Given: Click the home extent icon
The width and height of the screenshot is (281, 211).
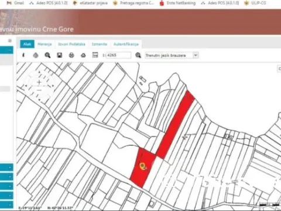Looking at the screenshot, I should [83, 55].
